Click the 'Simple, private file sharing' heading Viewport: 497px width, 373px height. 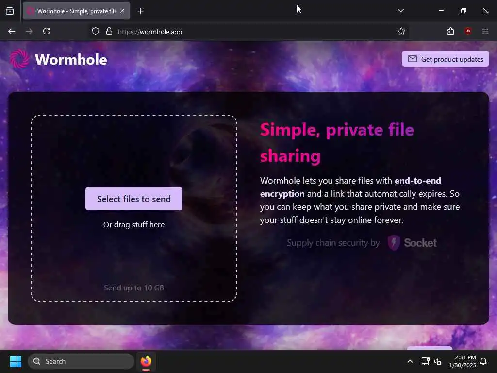tap(337, 143)
